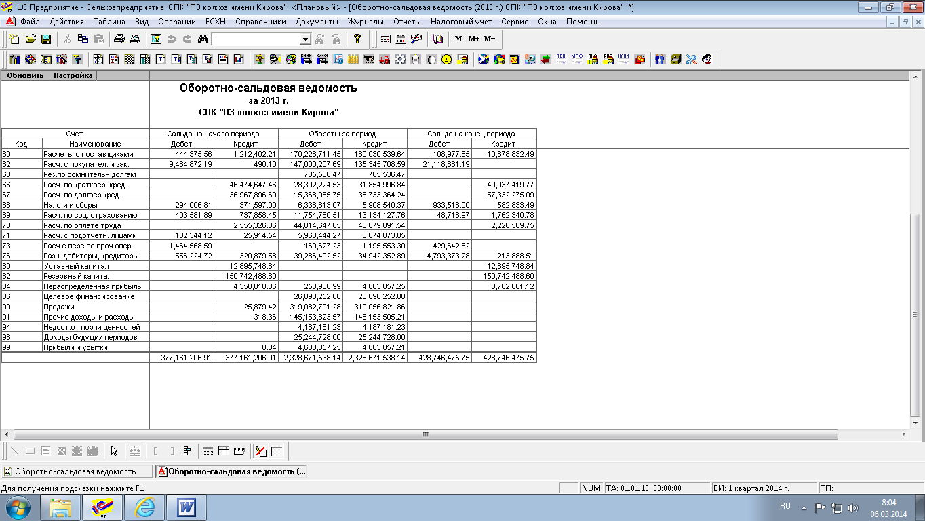Click the M- memory subtract button
925x521 pixels.
490,39
